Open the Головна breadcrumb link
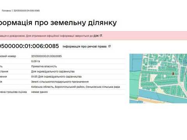Screen dimensions: 187x140 [x=6, y=10]
